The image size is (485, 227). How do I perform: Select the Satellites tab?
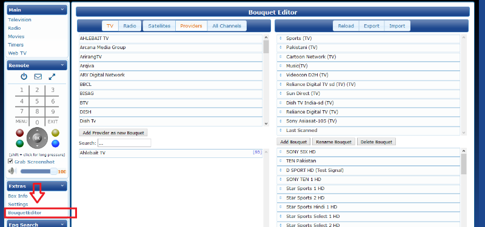click(x=159, y=26)
